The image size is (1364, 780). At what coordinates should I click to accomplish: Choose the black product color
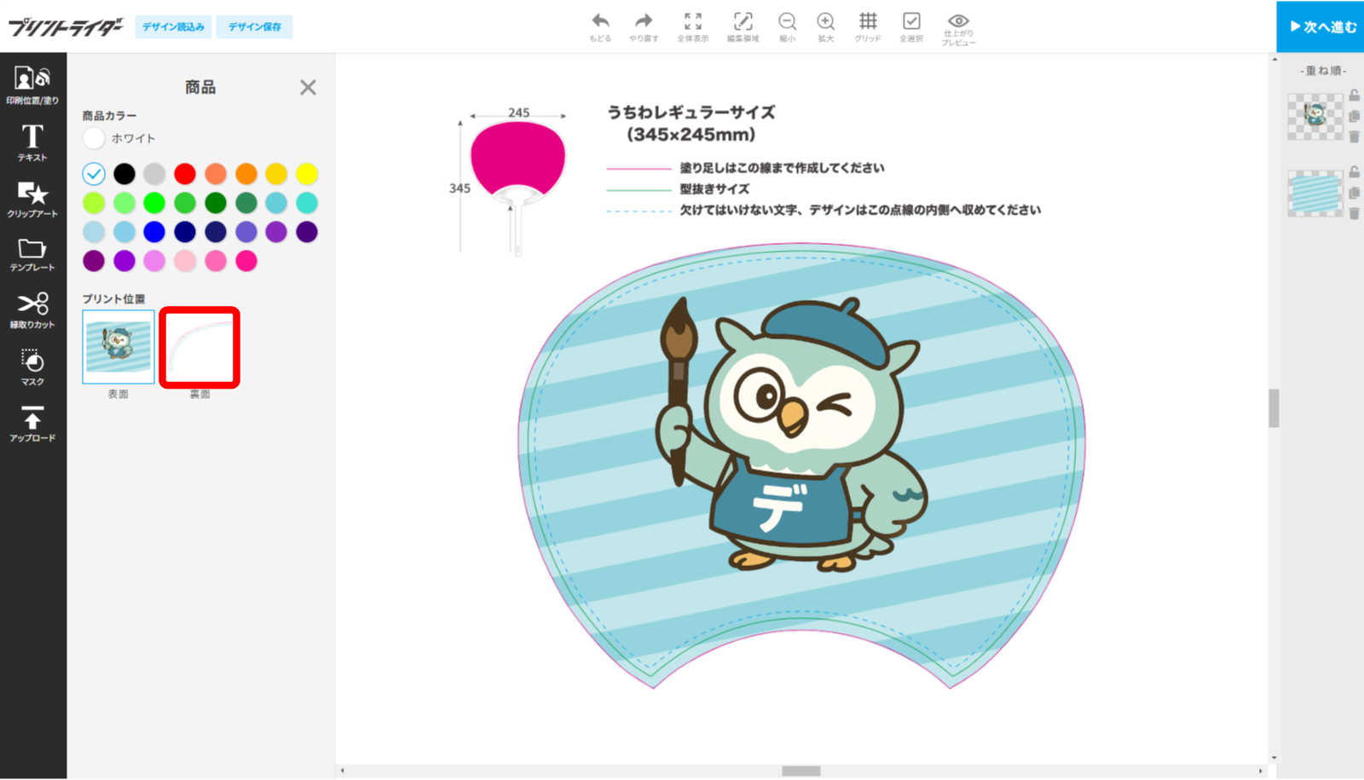(124, 174)
